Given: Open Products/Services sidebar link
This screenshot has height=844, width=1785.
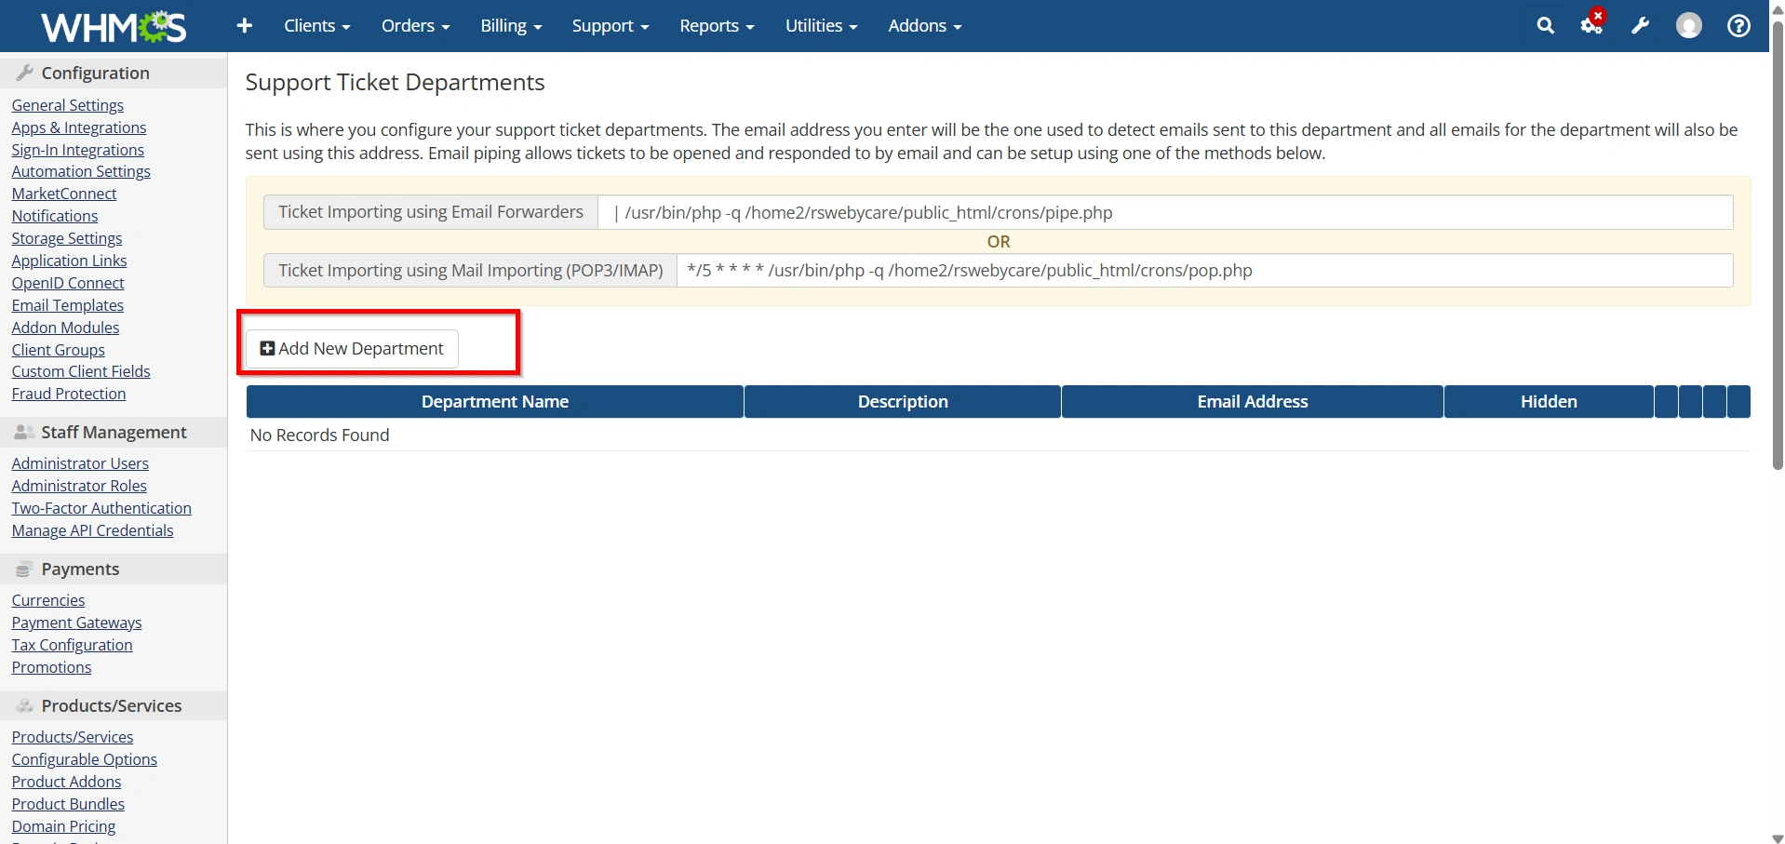Looking at the screenshot, I should pyautogui.click(x=73, y=737).
